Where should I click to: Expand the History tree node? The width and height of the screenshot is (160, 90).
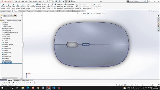click(x=1, y=23)
